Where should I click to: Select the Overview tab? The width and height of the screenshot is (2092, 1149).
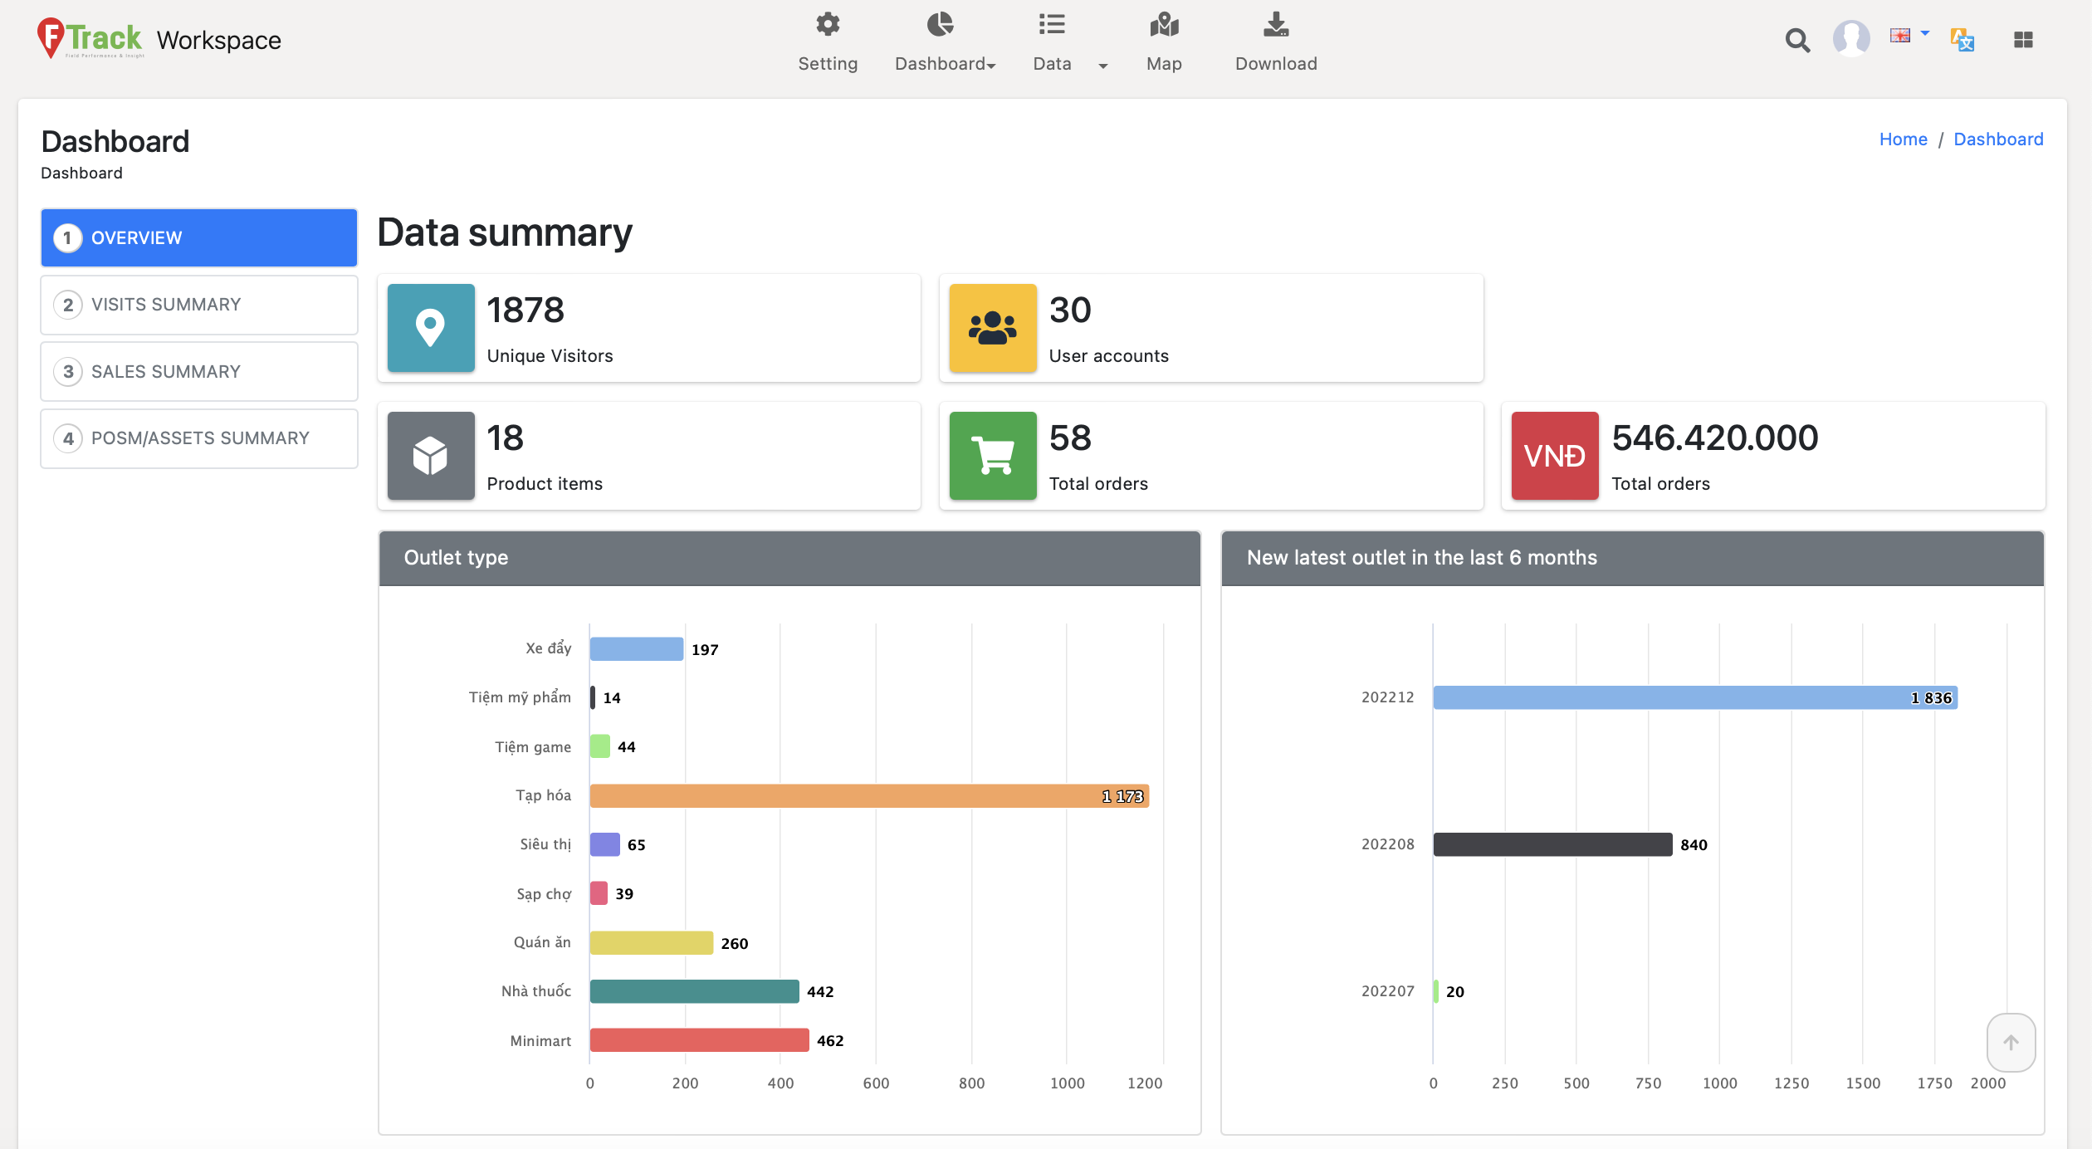(x=198, y=237)
